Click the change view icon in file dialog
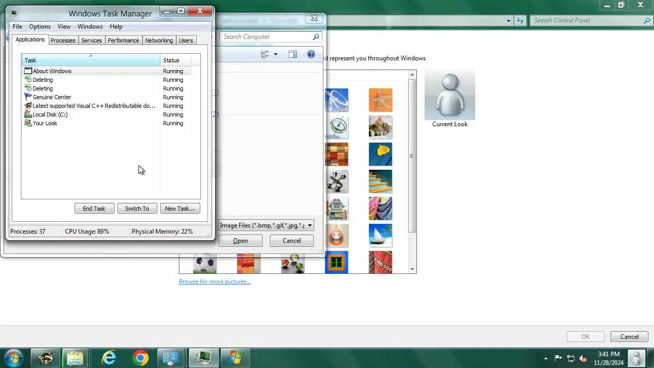Image resolution: width=654 pixels, height=368 pixels. [265, 54]
